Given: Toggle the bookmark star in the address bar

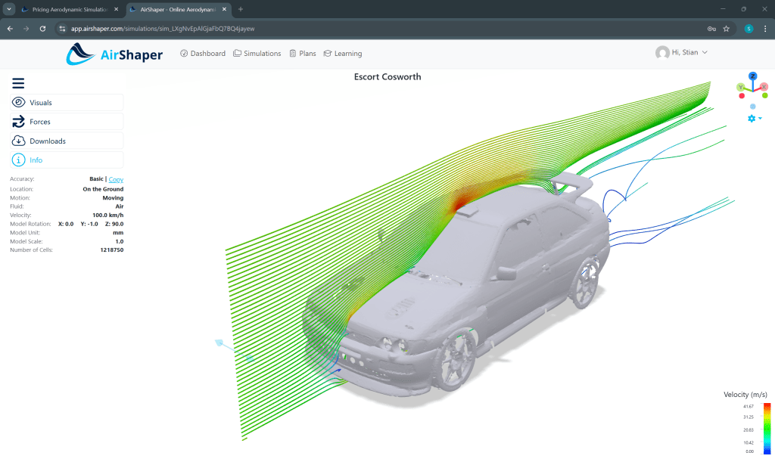Looking at the screenshot, I should click(x=726, y=29).
